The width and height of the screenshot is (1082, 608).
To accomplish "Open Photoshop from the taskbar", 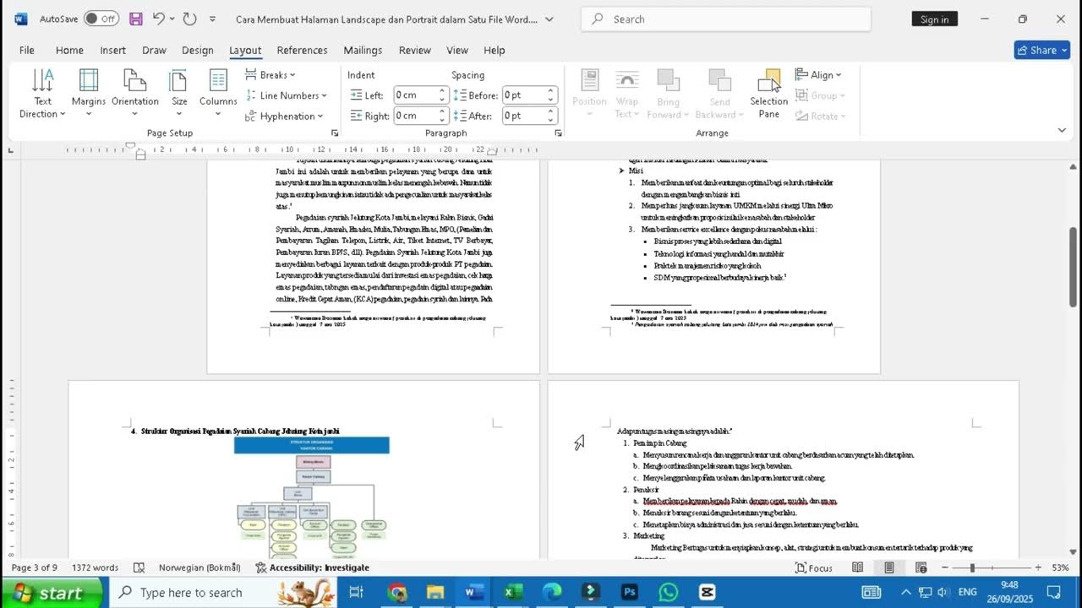I will click(x=630, y=592).
